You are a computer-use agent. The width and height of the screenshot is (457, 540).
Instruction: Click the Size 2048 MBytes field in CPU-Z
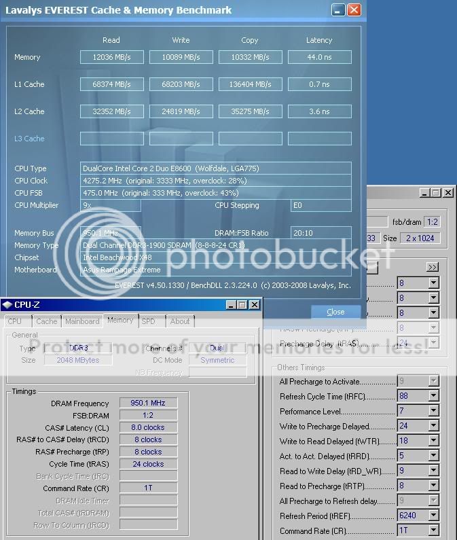point(78,360)
